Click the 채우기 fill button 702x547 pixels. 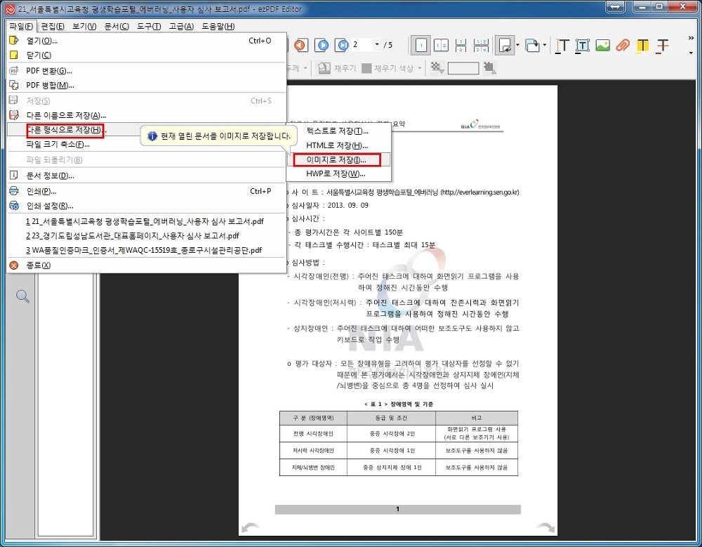click(337, 68)
